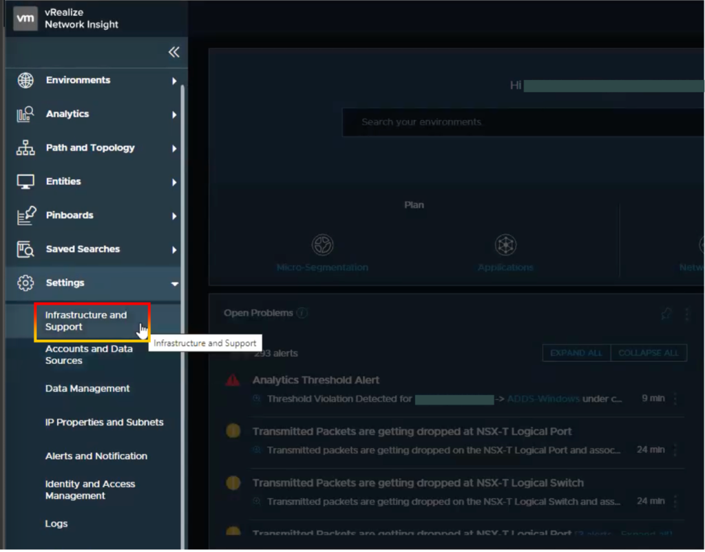Expand the Entities submenu arrow
The width and height of the screenshot is (705, 552).
174,183
